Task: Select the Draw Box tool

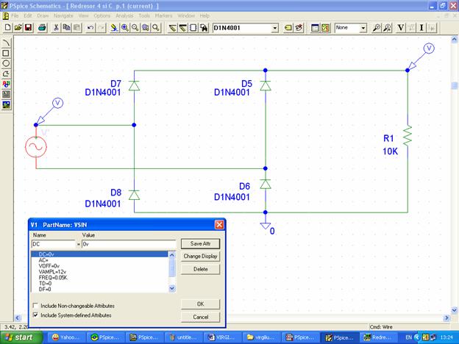Action: pyautogui.click(x=7, y=53)
